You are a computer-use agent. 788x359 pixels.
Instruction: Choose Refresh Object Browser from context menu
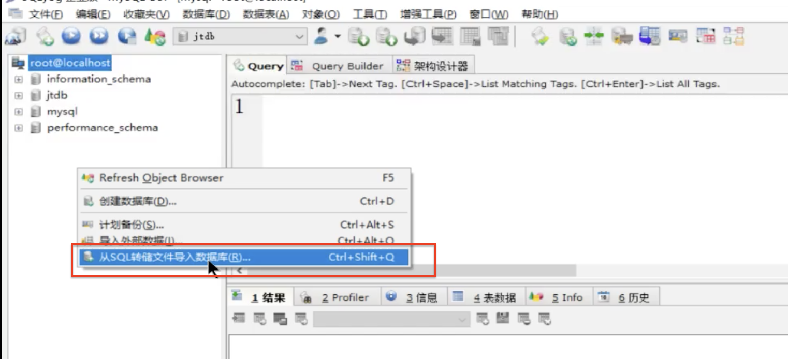tap(244, 178)
